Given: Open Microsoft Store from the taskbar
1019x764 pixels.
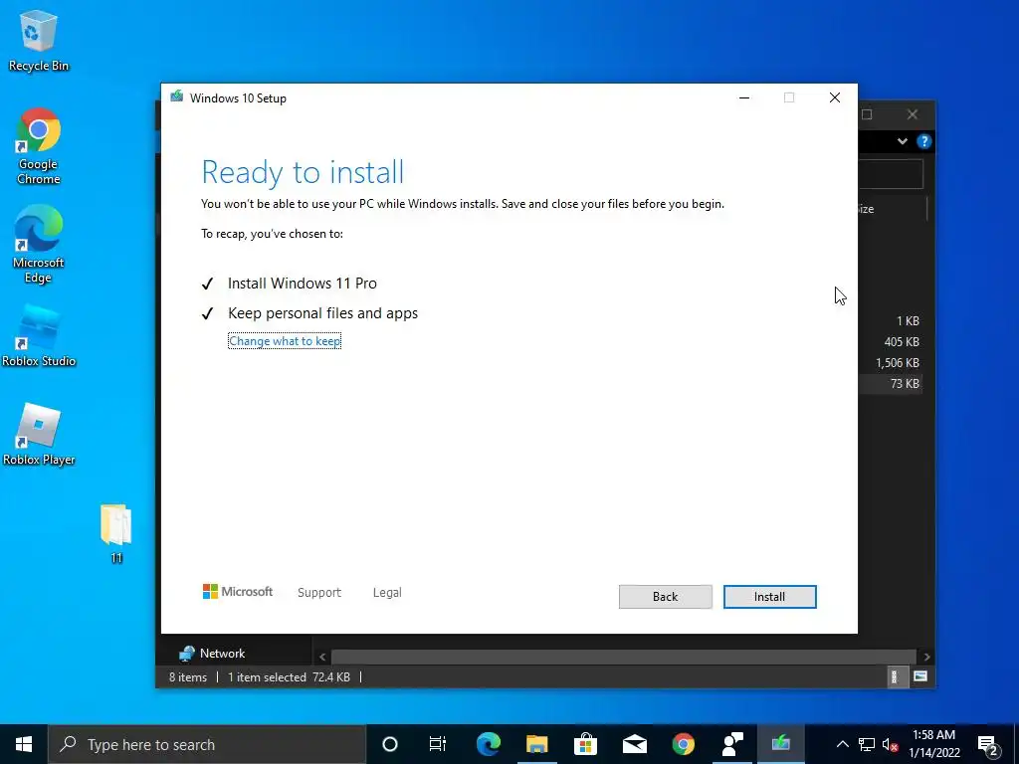Looking at the screenshot, I should (585, 744).
